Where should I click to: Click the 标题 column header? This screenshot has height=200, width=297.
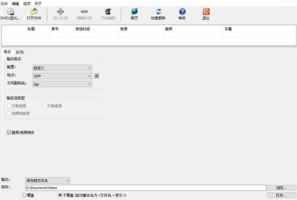coord(38,29)
